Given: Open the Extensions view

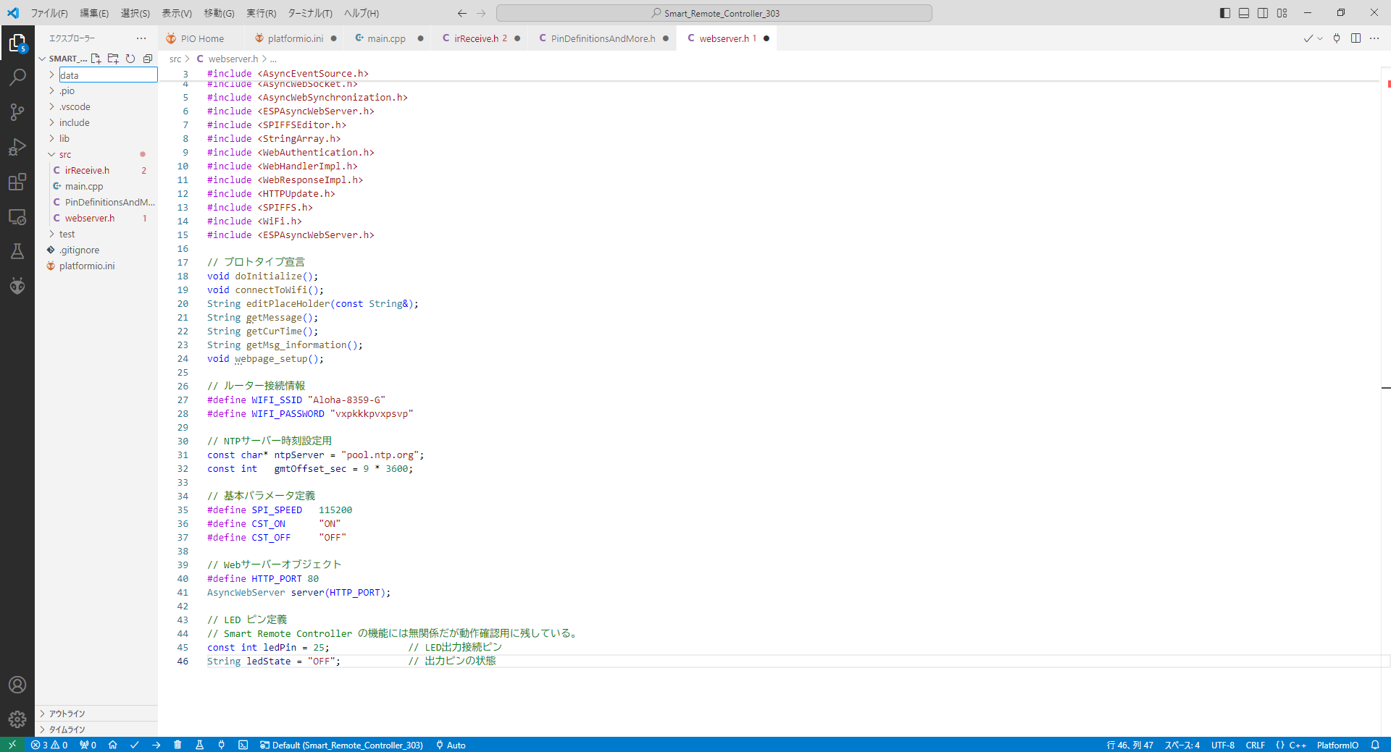Looking at the screenshot, I should [17, 182].
